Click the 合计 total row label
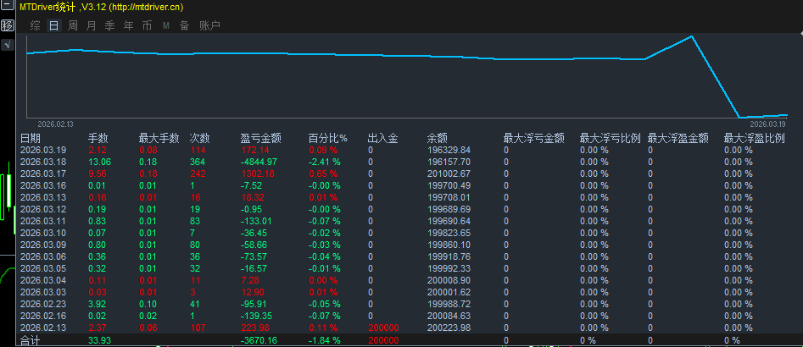 coord(30,339)
